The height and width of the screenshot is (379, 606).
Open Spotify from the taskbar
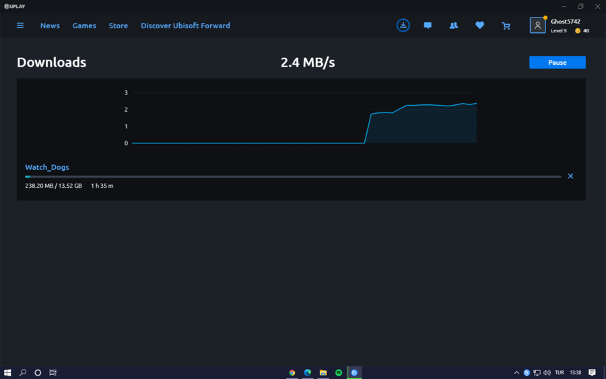[x=339, y=372]
